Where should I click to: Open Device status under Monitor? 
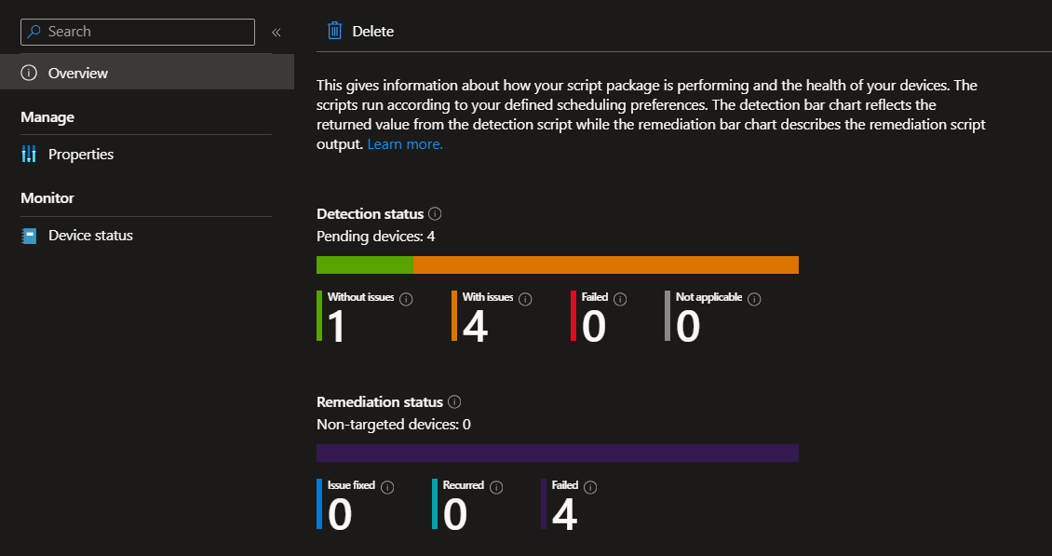90,236
